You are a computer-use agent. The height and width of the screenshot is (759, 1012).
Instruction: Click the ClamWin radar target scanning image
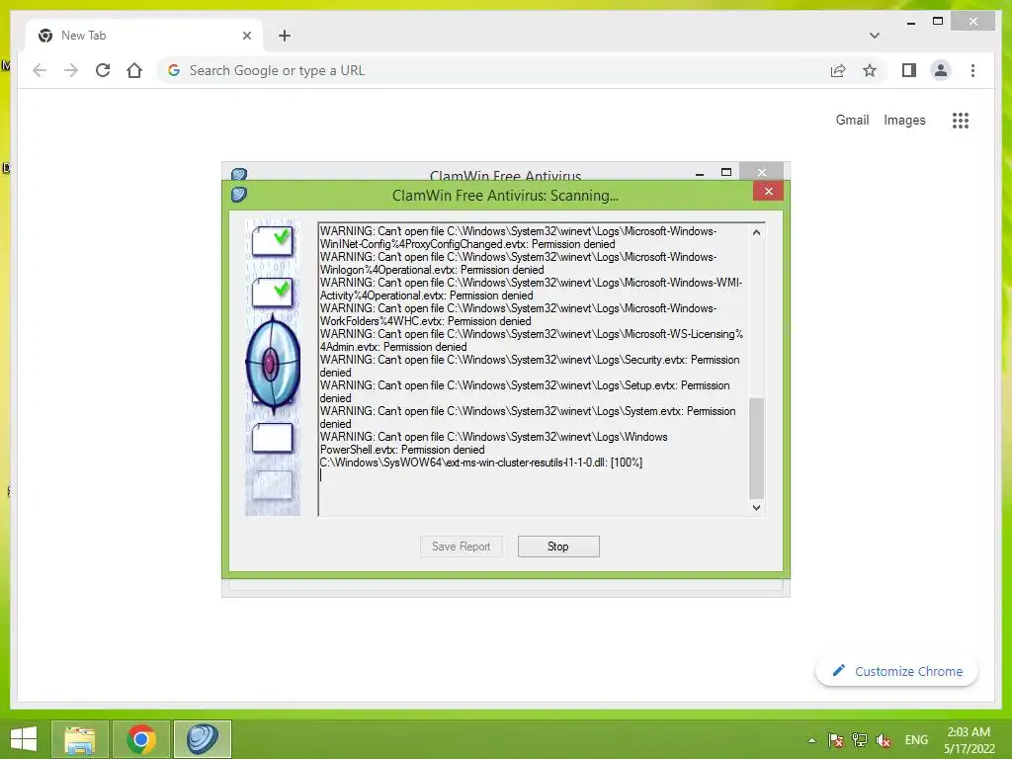pos(273,364)
